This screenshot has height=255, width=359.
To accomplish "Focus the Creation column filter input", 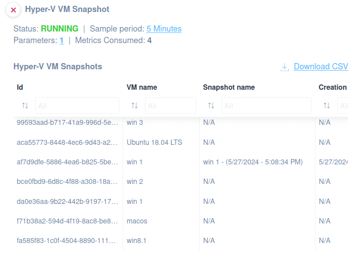I will tap(343, 105).
